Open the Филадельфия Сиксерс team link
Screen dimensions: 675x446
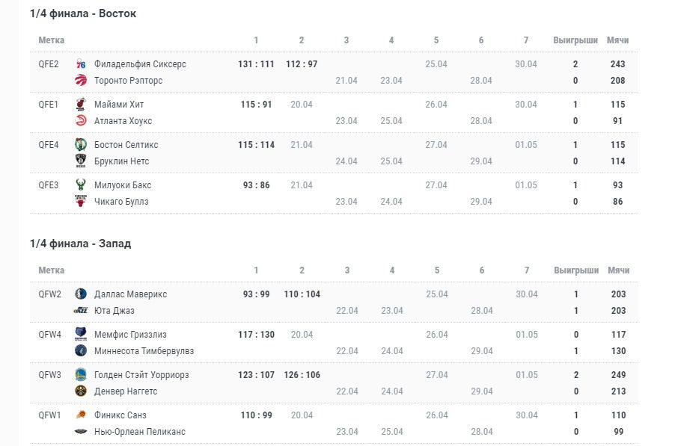[140, 64]
